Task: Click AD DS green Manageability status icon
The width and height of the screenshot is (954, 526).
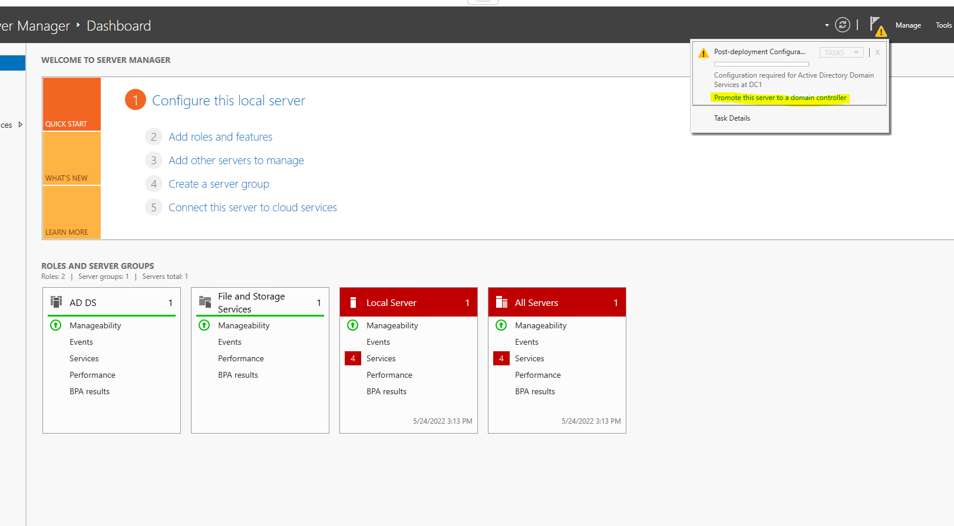Action: point(56,325)
